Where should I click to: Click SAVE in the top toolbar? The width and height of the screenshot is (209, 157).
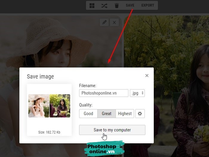point(130,5)
